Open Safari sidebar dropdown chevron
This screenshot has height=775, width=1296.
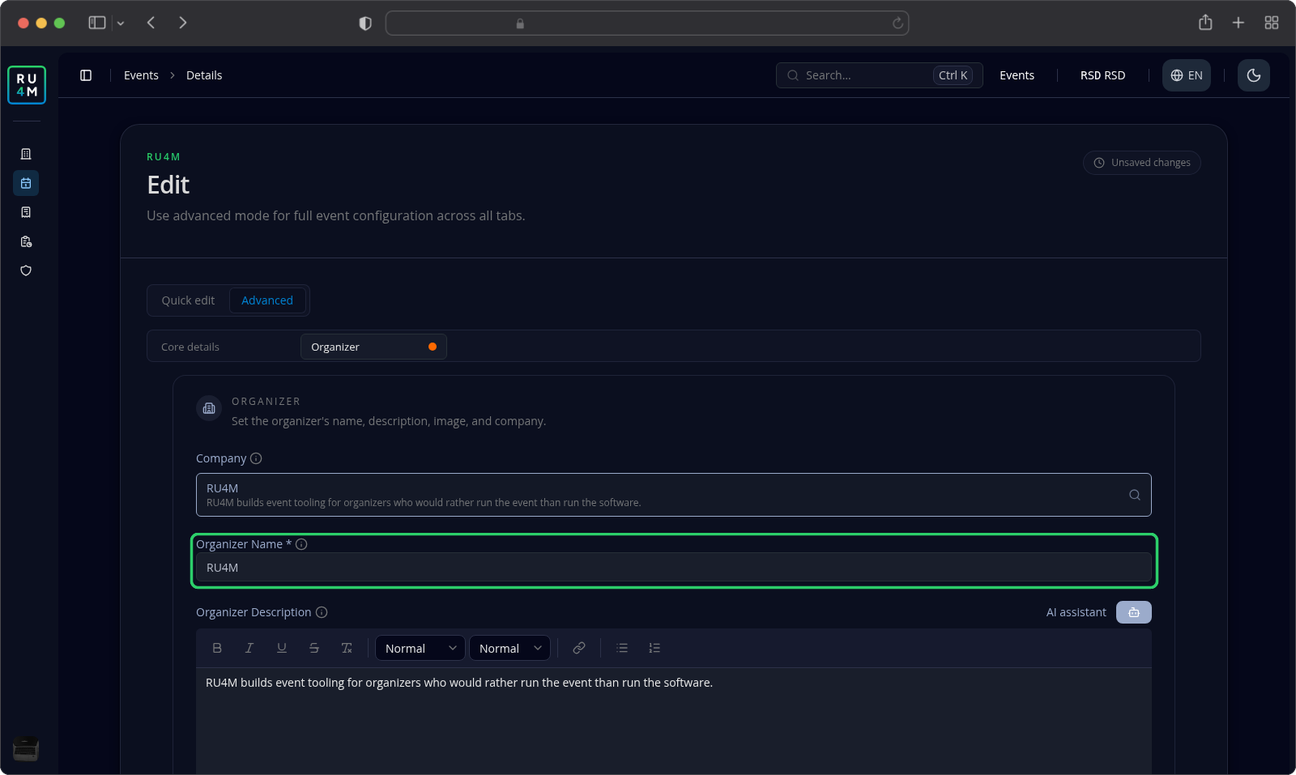121,23
